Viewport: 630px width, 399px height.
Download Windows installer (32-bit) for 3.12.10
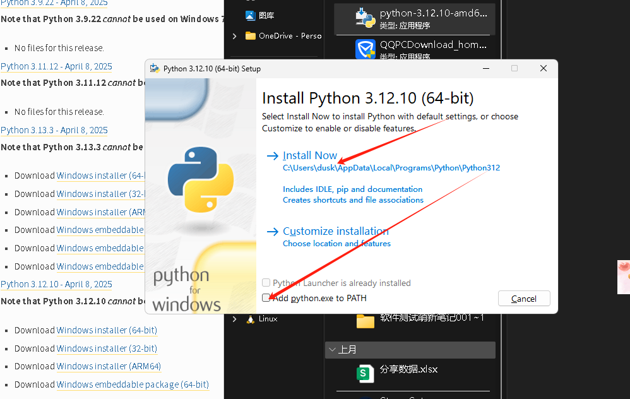tap(107, 348)
